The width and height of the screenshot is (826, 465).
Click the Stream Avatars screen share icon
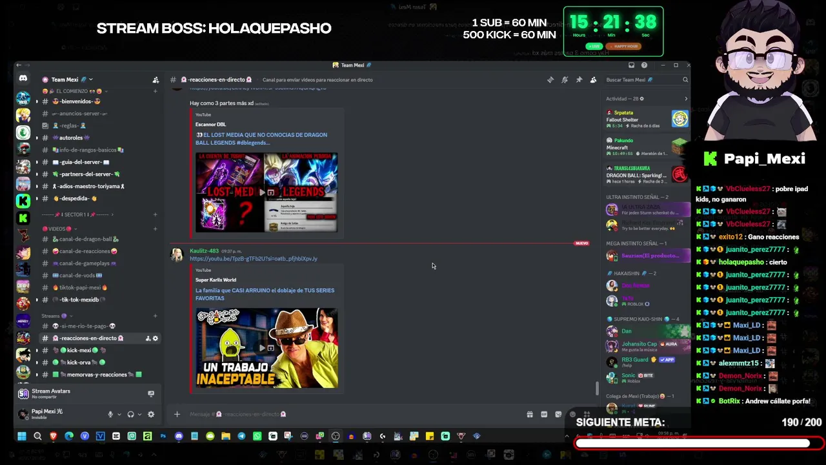(x=151, y=393)
